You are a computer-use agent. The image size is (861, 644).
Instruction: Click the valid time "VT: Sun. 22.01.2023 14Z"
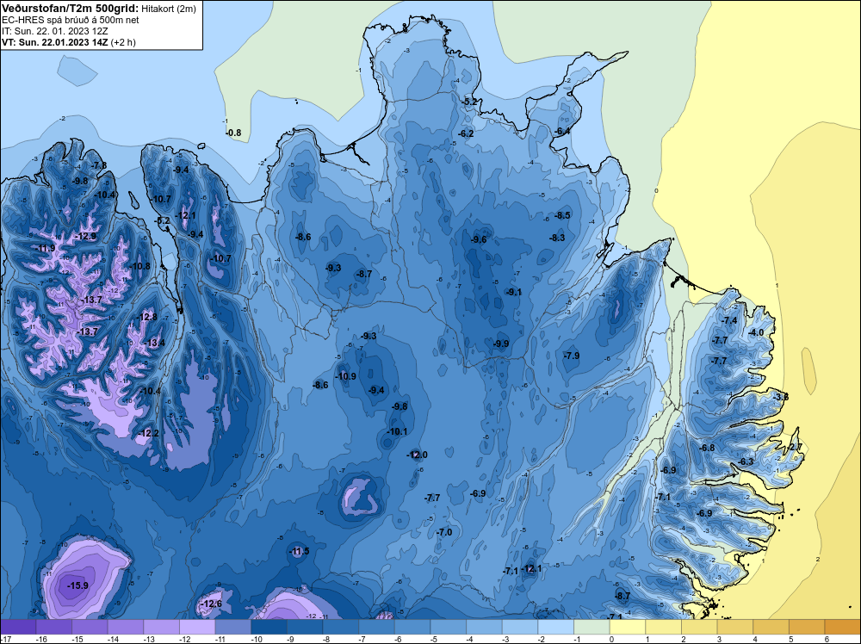[55, 42]
